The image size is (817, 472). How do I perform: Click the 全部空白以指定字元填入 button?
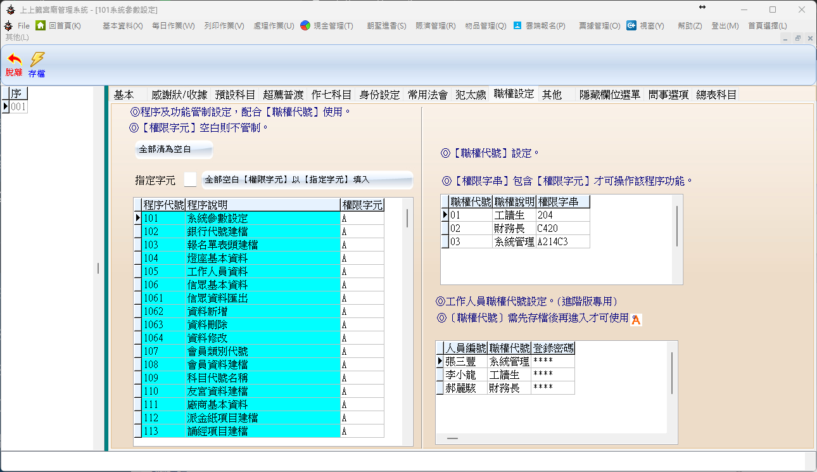(307, 180)
